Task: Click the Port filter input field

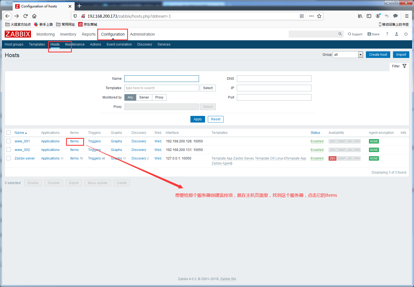Action: pyautogui.click(x=274, y=97)
